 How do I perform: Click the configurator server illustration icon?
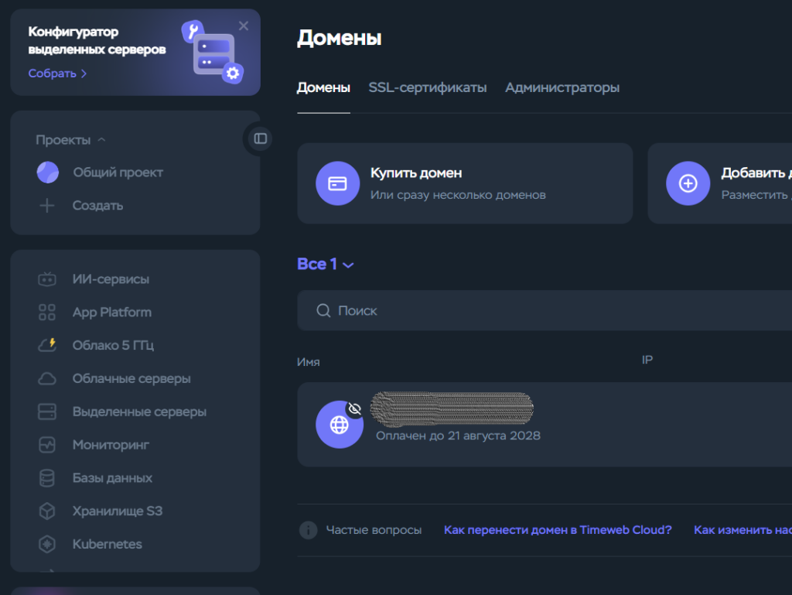pyautogui.click(x=213, y=53)
